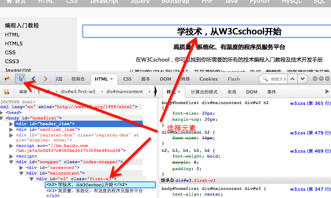Click the page heading 学技术，从W3Cschool开始
This screenshot has width=331, height=198.
[229, 32]
